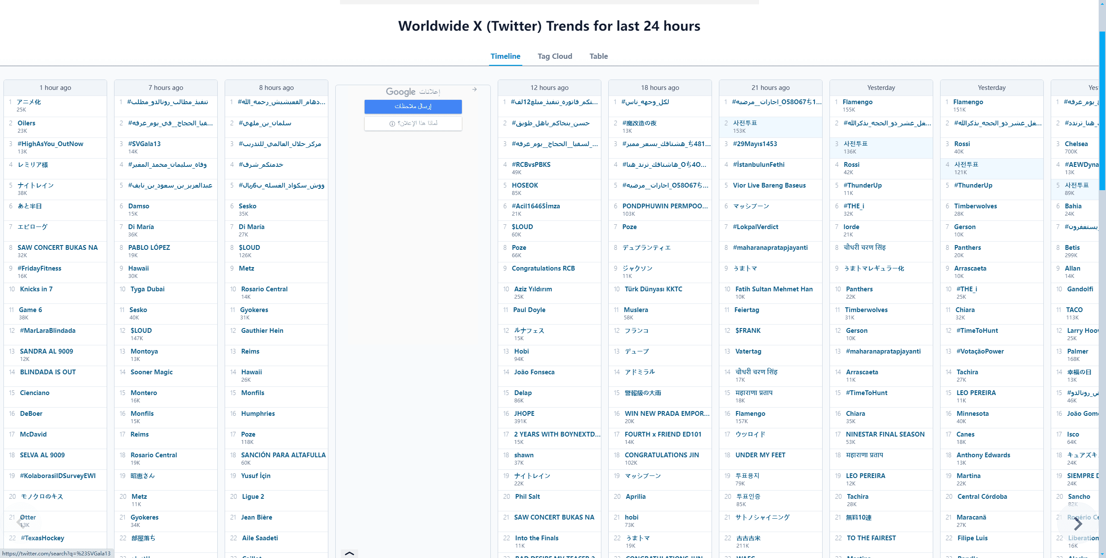1106x558 pixels.
Task: Open the #RCBvsPBKS trend
Action: pos(531,165)
